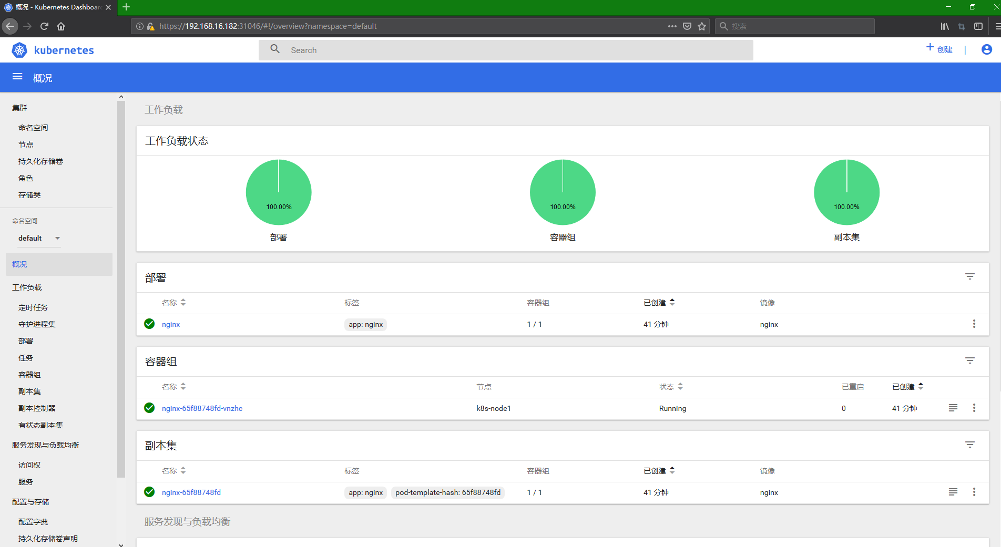Click the insecure connection lock icon
Viewport: 1001px width, 547px height.
point(150,26)
